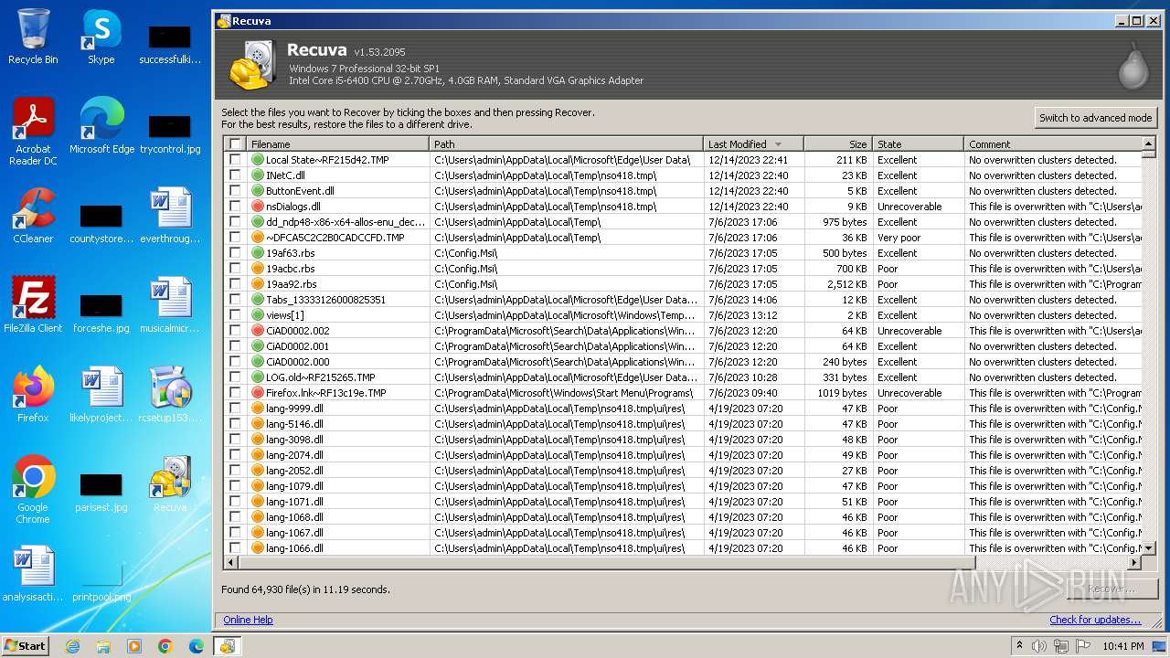Click the Edge taskbar icon
This screenshot has width=1170, height=658.
(197, 646)
